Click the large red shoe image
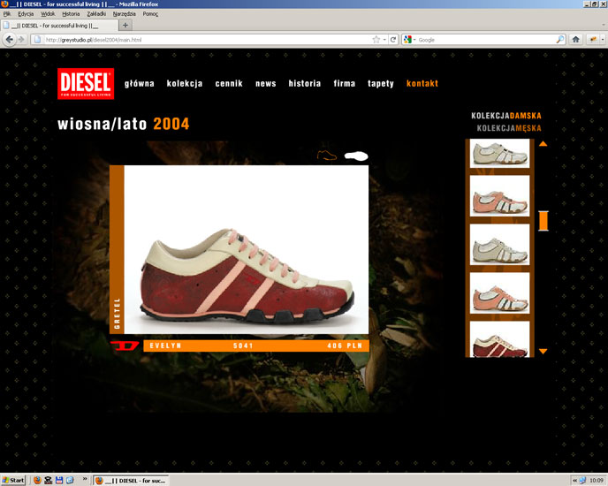The image size is (608, 486). tap(247, 249)
